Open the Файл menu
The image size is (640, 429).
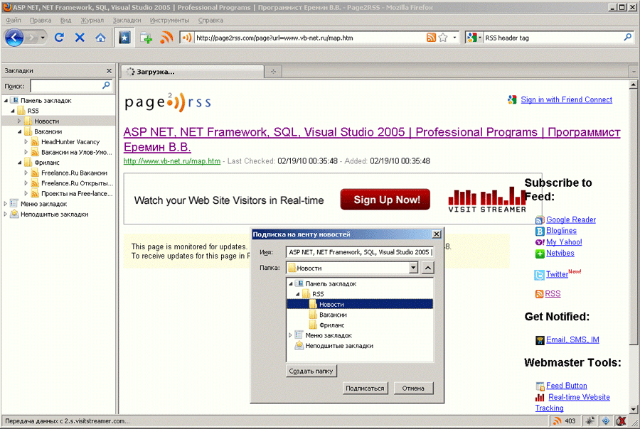tap(14, 20)
